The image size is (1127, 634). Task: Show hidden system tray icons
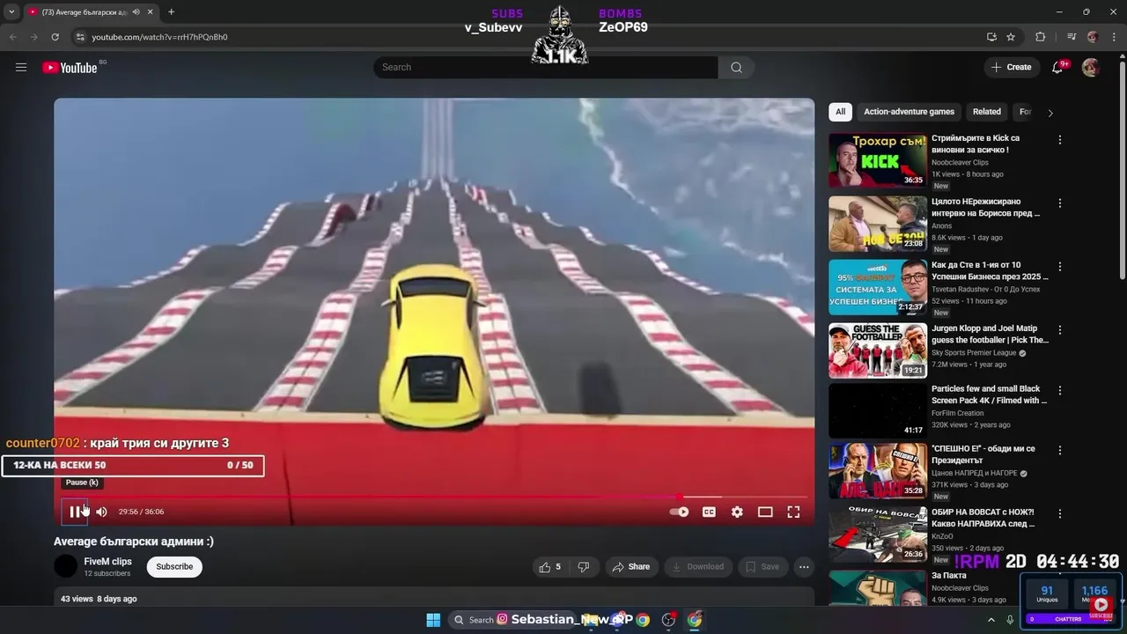tap(991, 620)
